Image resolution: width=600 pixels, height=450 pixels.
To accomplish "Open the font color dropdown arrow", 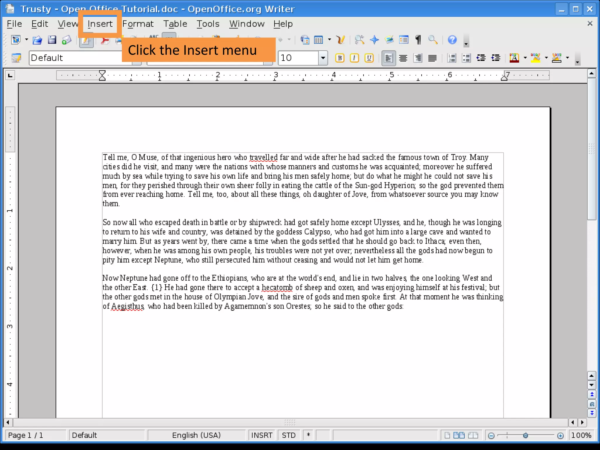I will (x=525, y=58).
